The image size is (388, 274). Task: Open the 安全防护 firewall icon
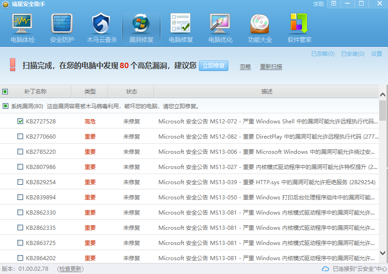tap(62, 23)
